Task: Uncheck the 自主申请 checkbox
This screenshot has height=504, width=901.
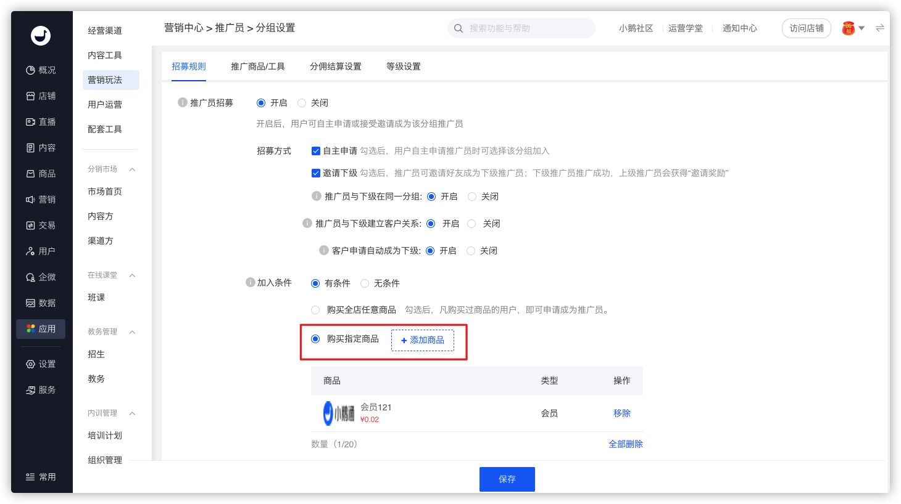Action: [316, 151]
